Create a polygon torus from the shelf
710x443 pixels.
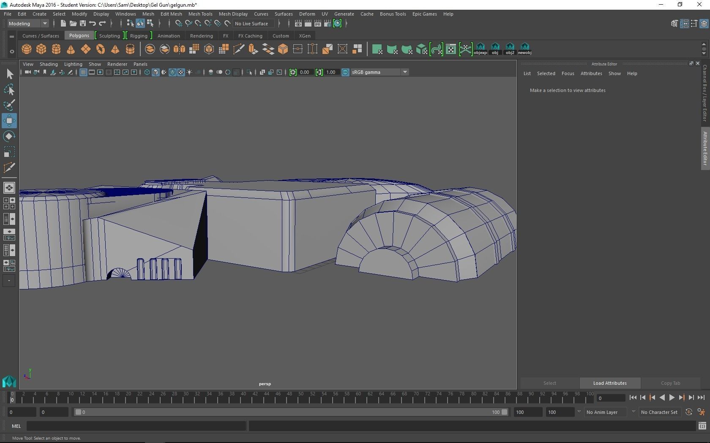[x=101, y=49]
